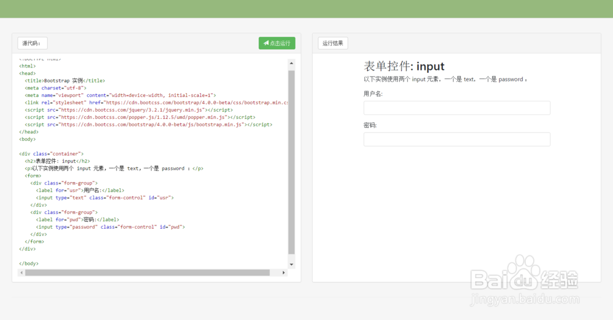The image size is (613, 320).
Task: Click the result paragraph about two input elements
Action: (x=445, y=80)
